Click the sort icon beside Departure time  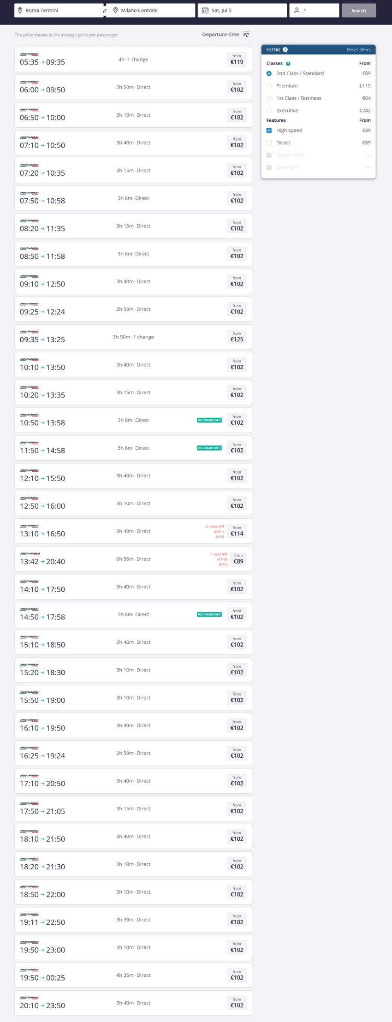click(x=246, y=35)
